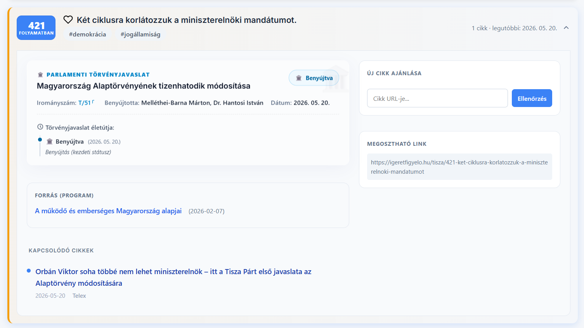Image resolution: width=584 pixels, height=328 pixels.
Task: Open the T/51 irományszám link
Action: point(85,103)
